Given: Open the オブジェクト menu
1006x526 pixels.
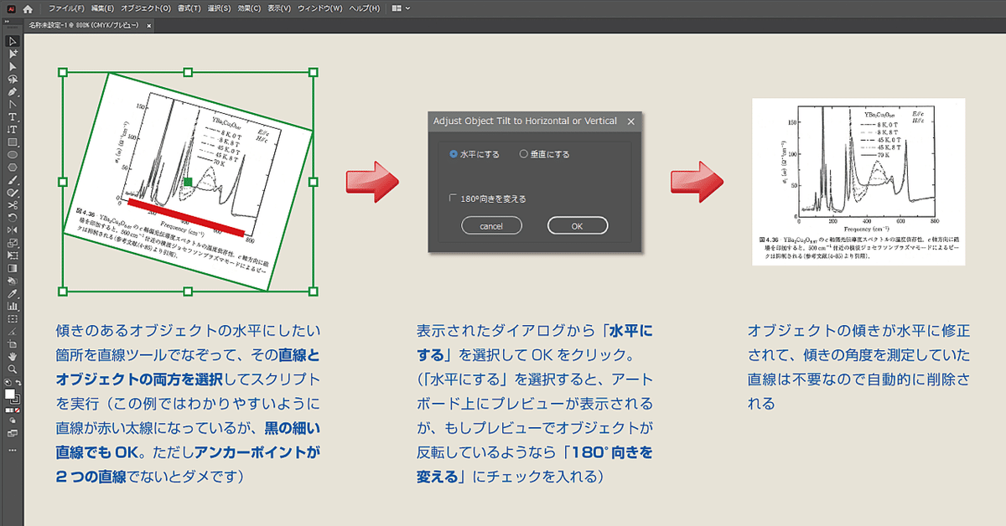Looking at the screenshot, I should (148, 8).
